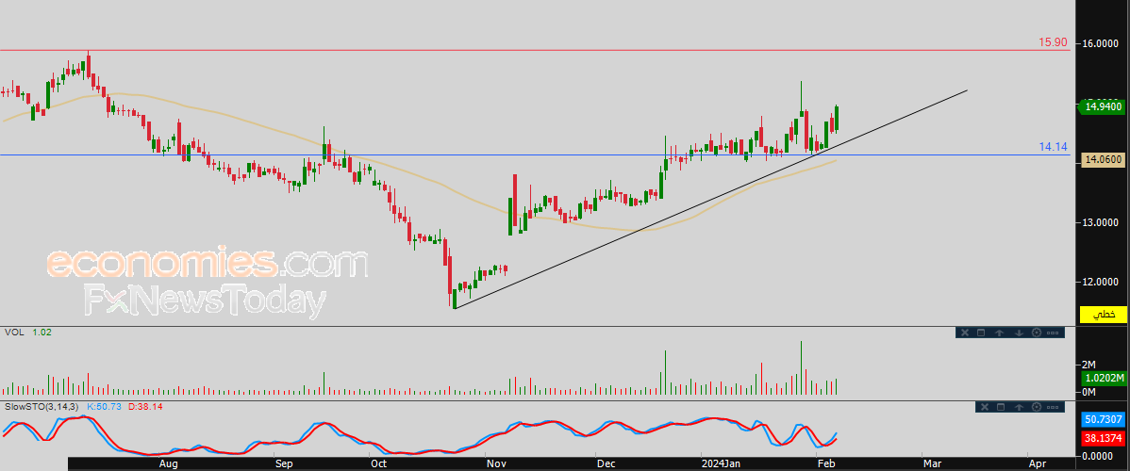Click the Nov label on time axis
Screen dimensions: 1130x471
(x=495, y=463)
